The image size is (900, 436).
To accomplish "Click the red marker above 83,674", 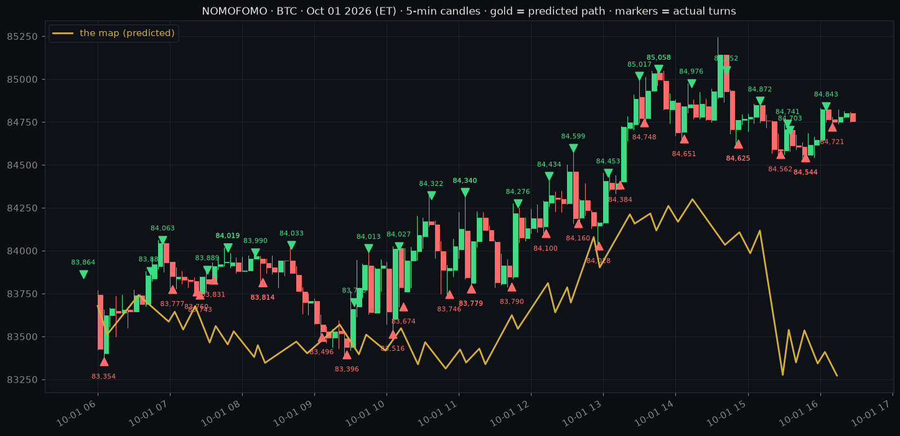I will 403,307.
